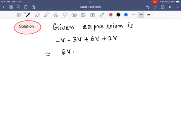Tap the screen recording indicator
This screenshot has height=136, width=181.
(x=155, y=2)
